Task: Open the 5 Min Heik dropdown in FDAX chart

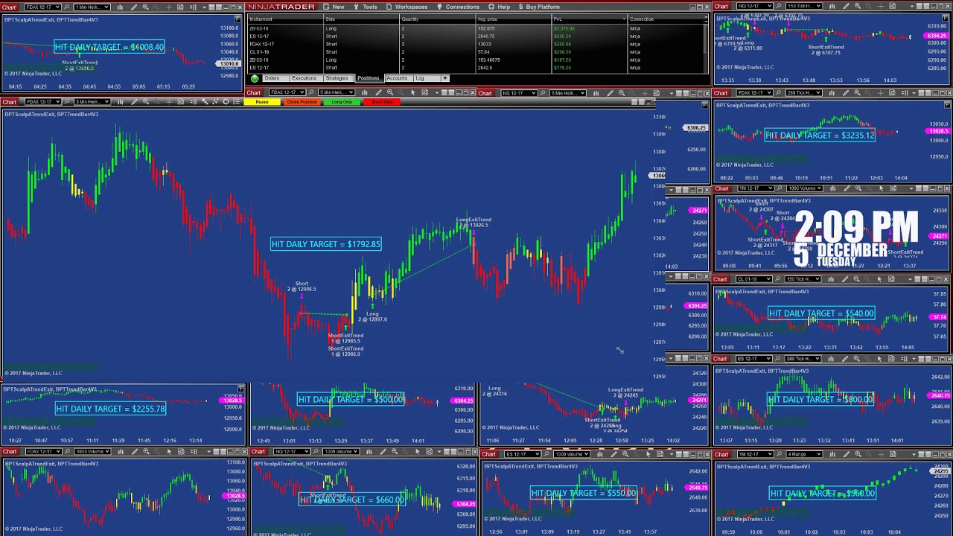Action: coord(336,92)
